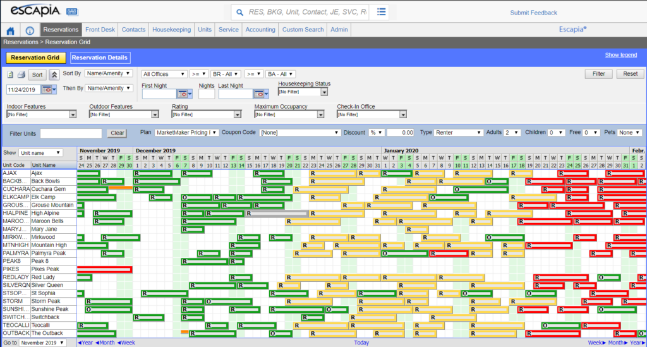Open the Reservations menu
The image size is (647, 347).
[61, 30]
